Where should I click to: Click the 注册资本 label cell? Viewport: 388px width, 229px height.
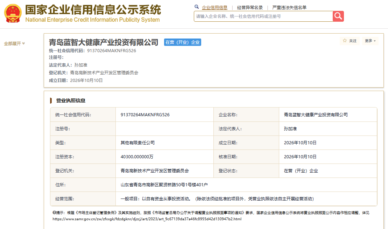pyautogui.click(x=83, y=157)
